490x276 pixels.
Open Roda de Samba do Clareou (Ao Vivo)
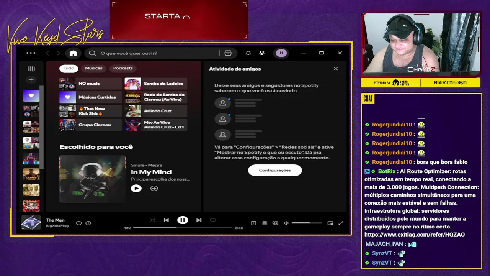pos(156,97)
